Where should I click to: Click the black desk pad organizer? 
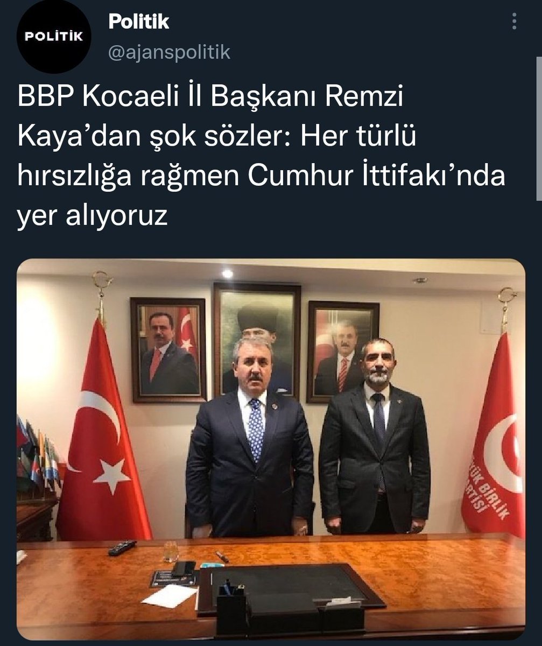point(289,589)
